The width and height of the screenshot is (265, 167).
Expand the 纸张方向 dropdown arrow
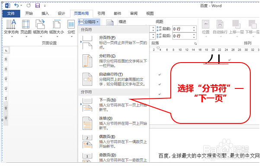41,36
